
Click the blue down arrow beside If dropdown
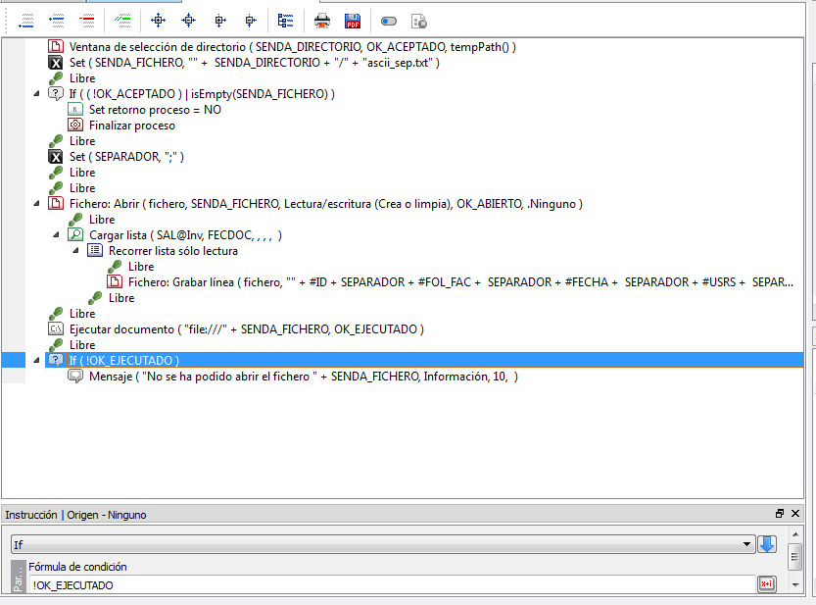[x=767, y=544]
